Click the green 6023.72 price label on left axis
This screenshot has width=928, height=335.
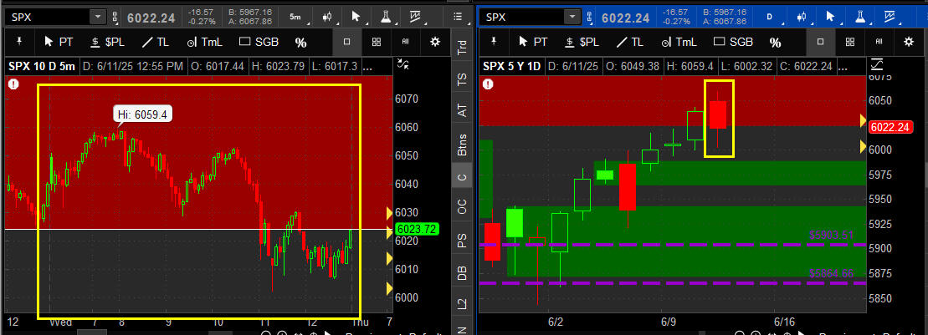coord(417,229)
